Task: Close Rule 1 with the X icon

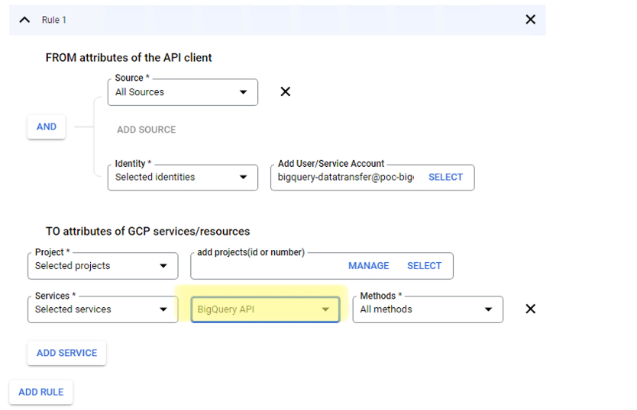Action: [531, 20]
